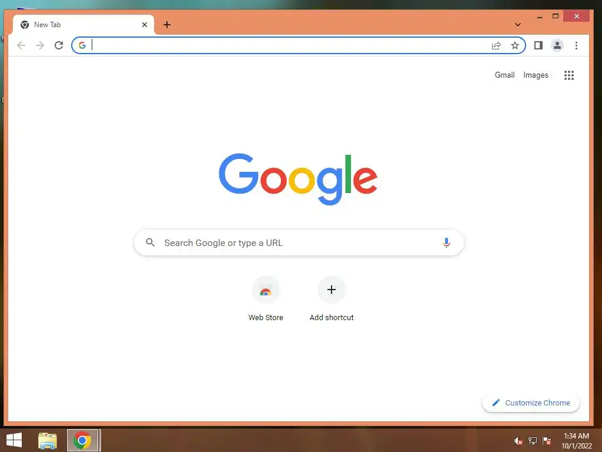This screenshot has height=452, width=602.
Task: Click the forward navigation arrow
Action: [40, 45]
